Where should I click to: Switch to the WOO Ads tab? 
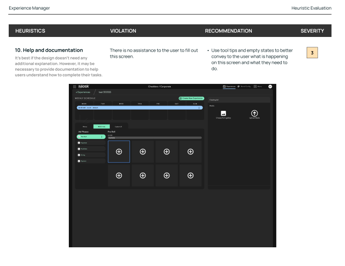coord(101,126)
